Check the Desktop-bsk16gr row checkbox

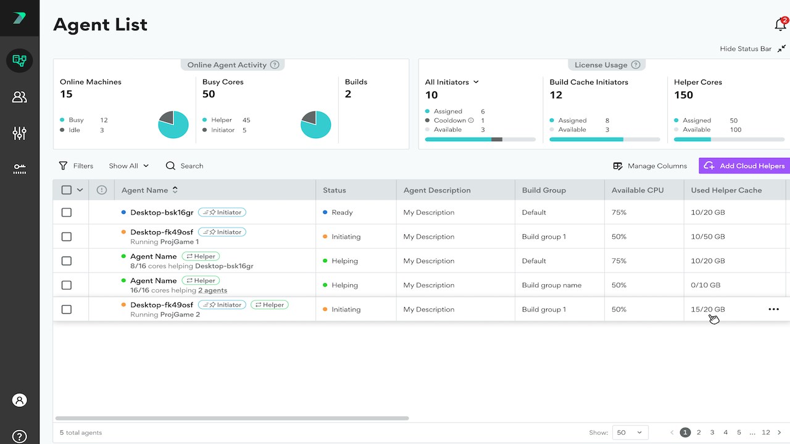pyautogui.click(x=67, y=212)
